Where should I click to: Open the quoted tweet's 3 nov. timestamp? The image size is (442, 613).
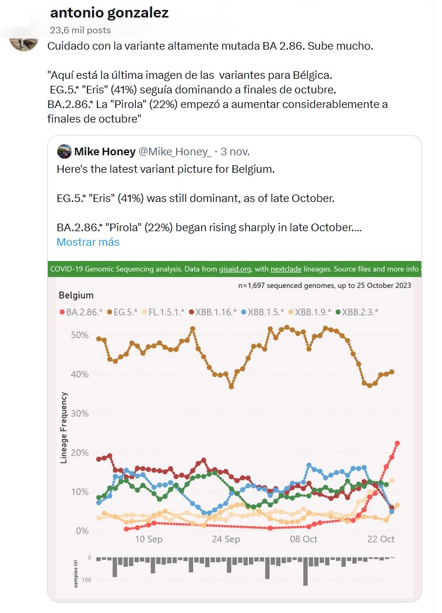pyautogui.click(x=235, y=152)
